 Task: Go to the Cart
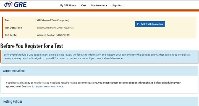point(83,6)
